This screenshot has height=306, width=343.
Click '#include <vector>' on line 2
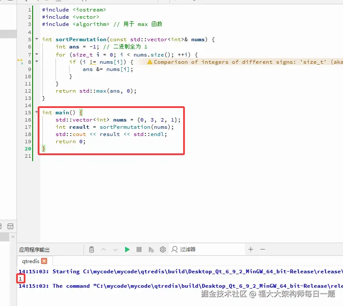(71, 17)
